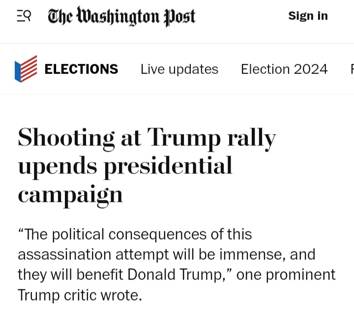This screenshot has width=354, height=316.
Task: Click the word "Post" in the masthead
Action: coord(179,16)
